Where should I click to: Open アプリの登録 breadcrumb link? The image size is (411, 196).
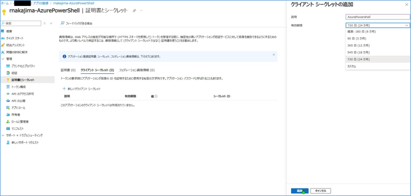click(41, 3)
